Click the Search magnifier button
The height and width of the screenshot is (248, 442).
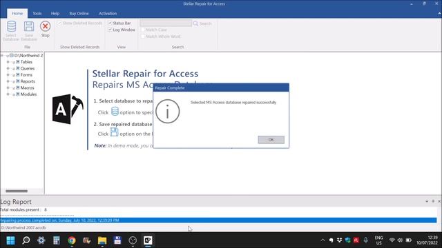195,23
